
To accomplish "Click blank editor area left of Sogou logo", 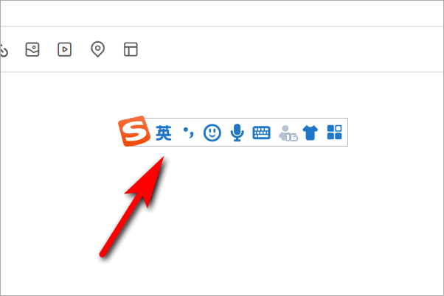I will coord(59,133).
